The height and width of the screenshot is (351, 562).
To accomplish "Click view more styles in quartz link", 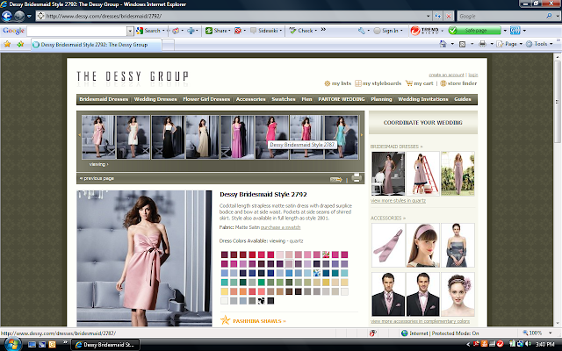I will tap(398, 201).
